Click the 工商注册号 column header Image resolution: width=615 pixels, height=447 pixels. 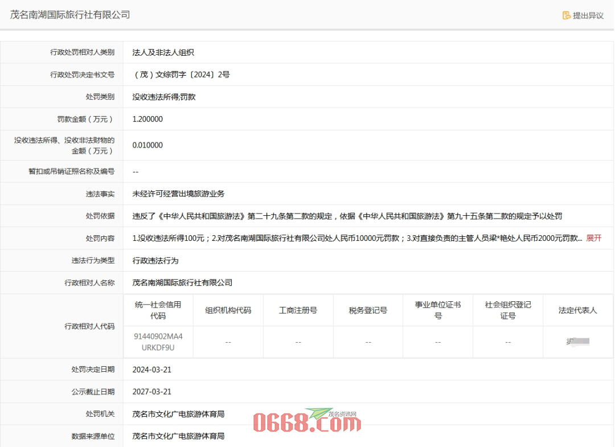[x=298, y=310]
